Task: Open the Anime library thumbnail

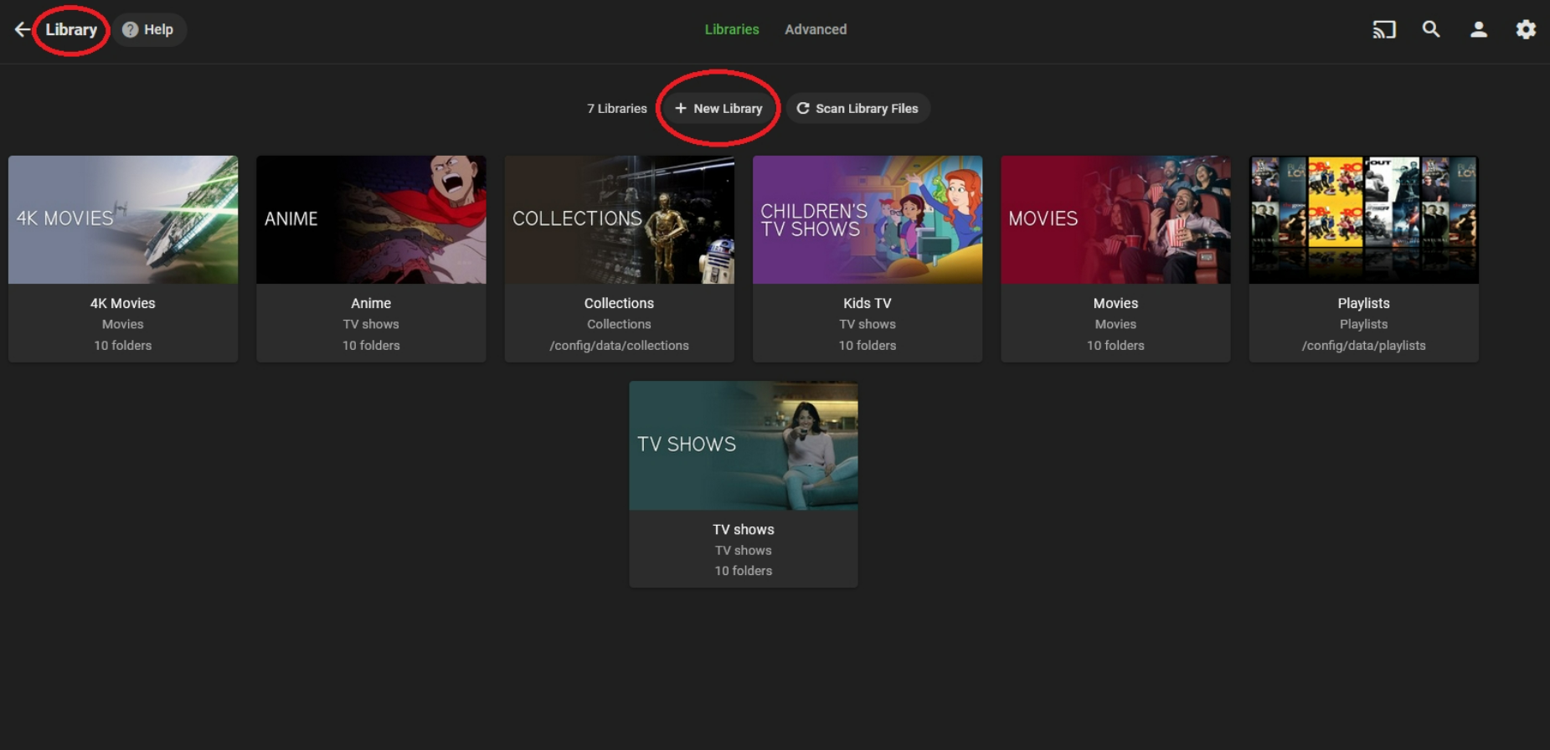Action: (x=371, y=219)
